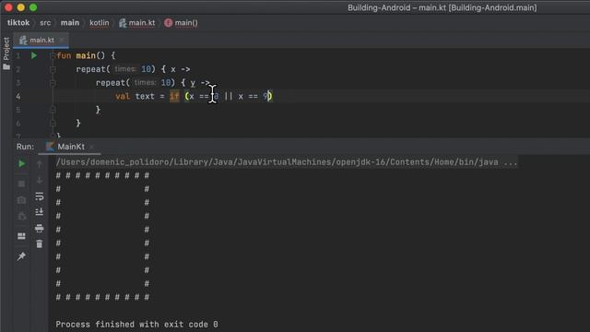Stop the running process
This screenshot has height=332, width=590.
tap(21, 184)
